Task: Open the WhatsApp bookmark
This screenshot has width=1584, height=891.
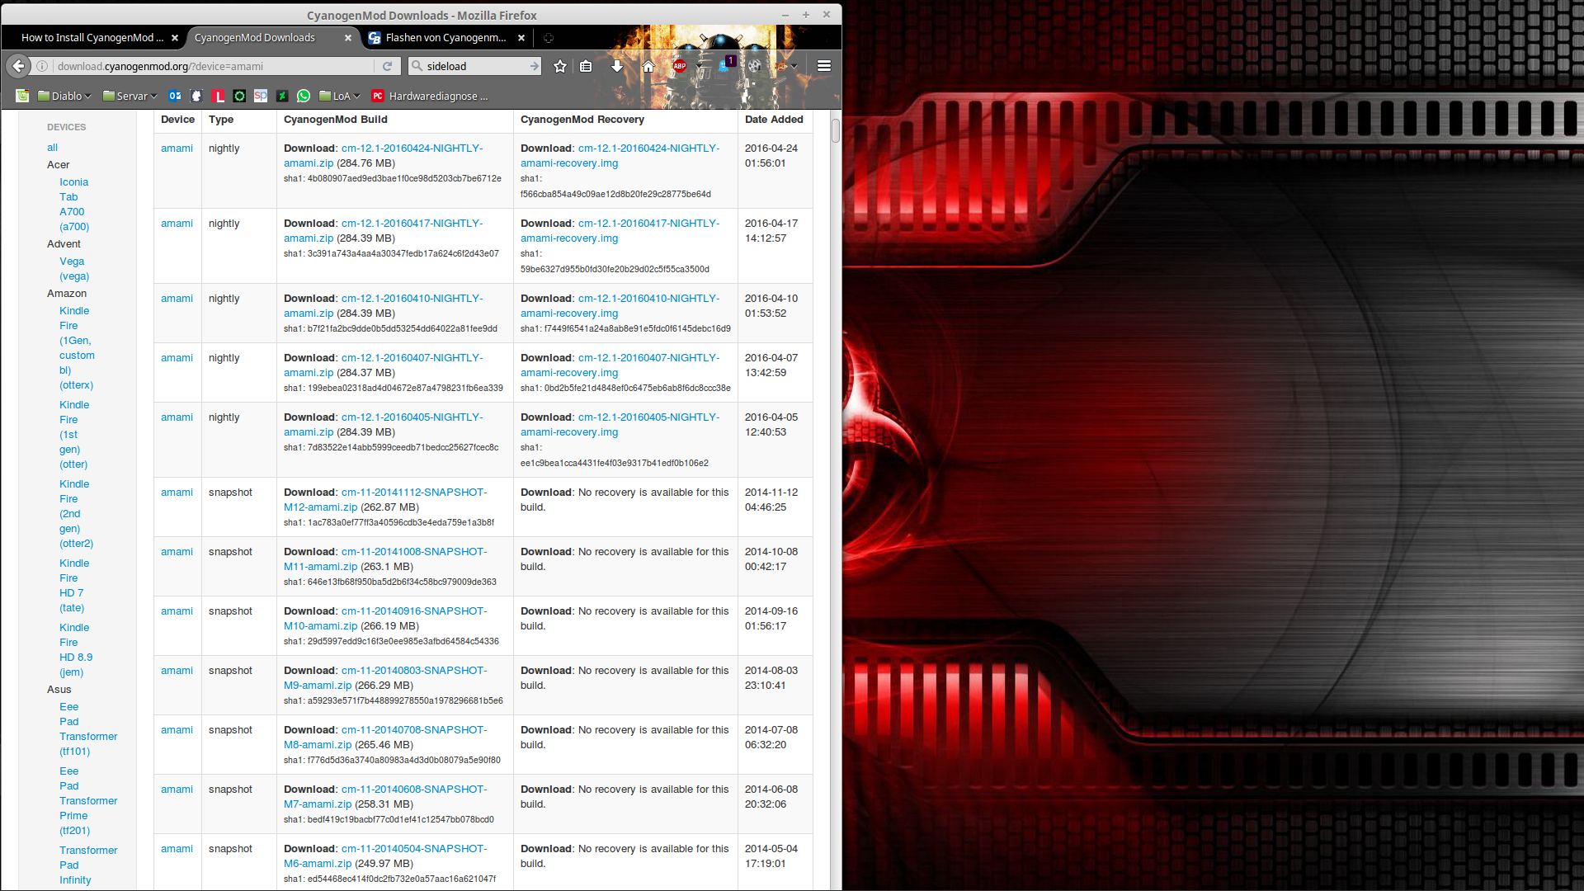Action: tap(304, 96)
